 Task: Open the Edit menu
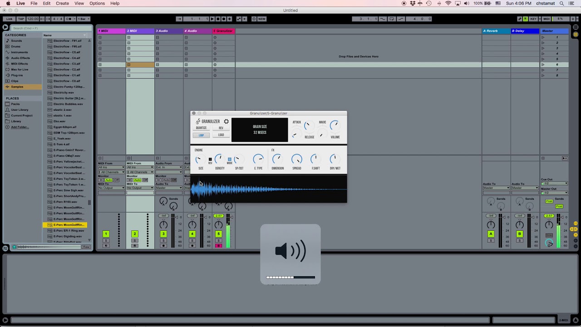click(x=47, y=3)
